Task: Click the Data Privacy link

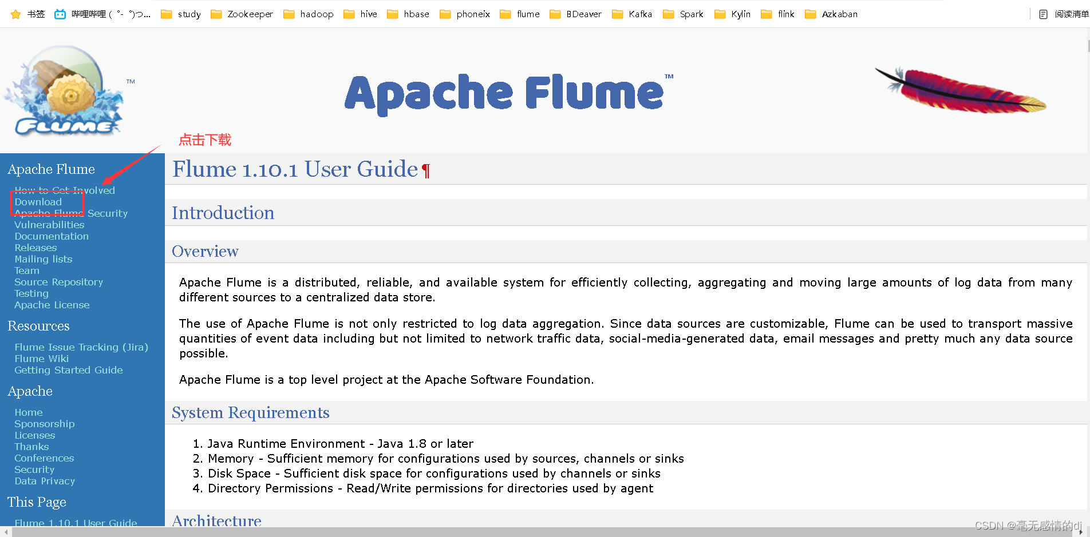Action: click(x=45, y=481)
